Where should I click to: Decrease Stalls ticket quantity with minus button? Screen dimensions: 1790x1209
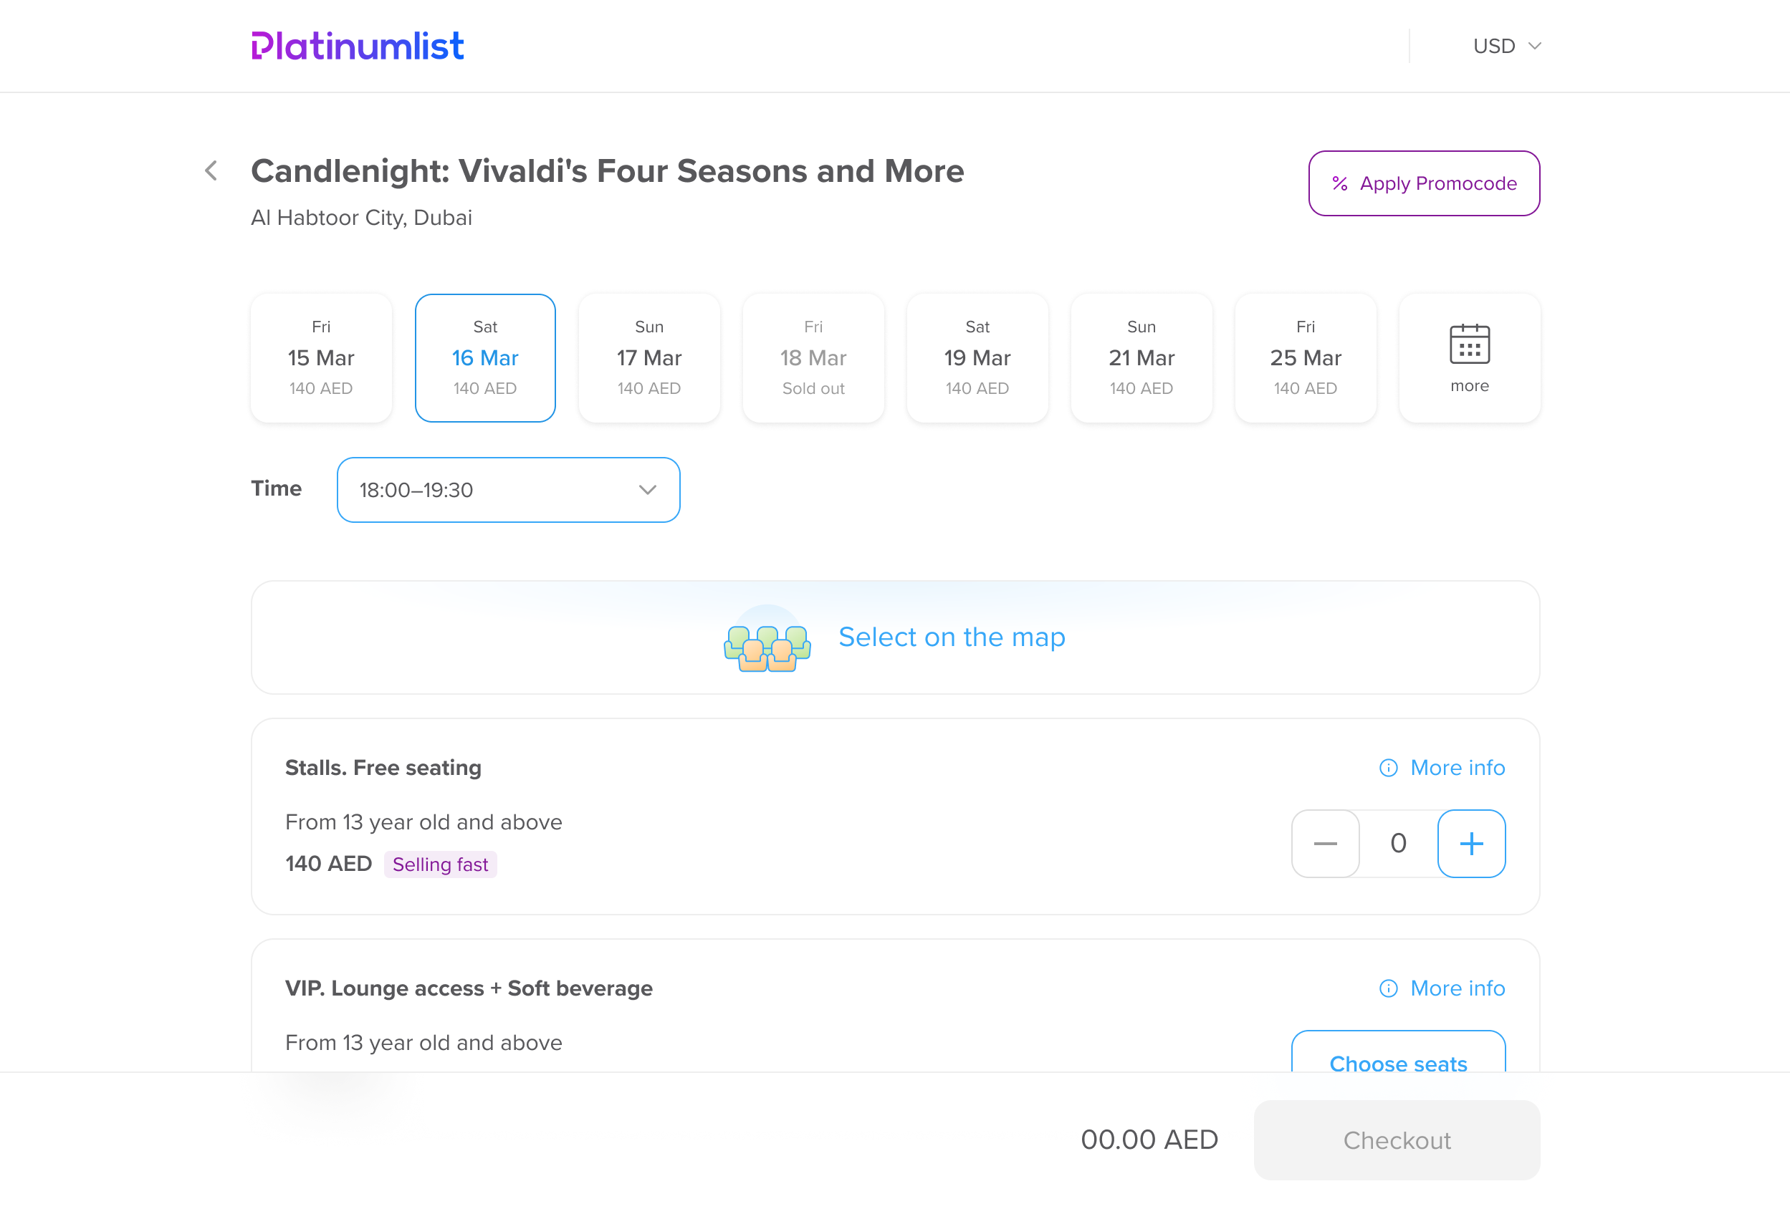coord(1325,843)
